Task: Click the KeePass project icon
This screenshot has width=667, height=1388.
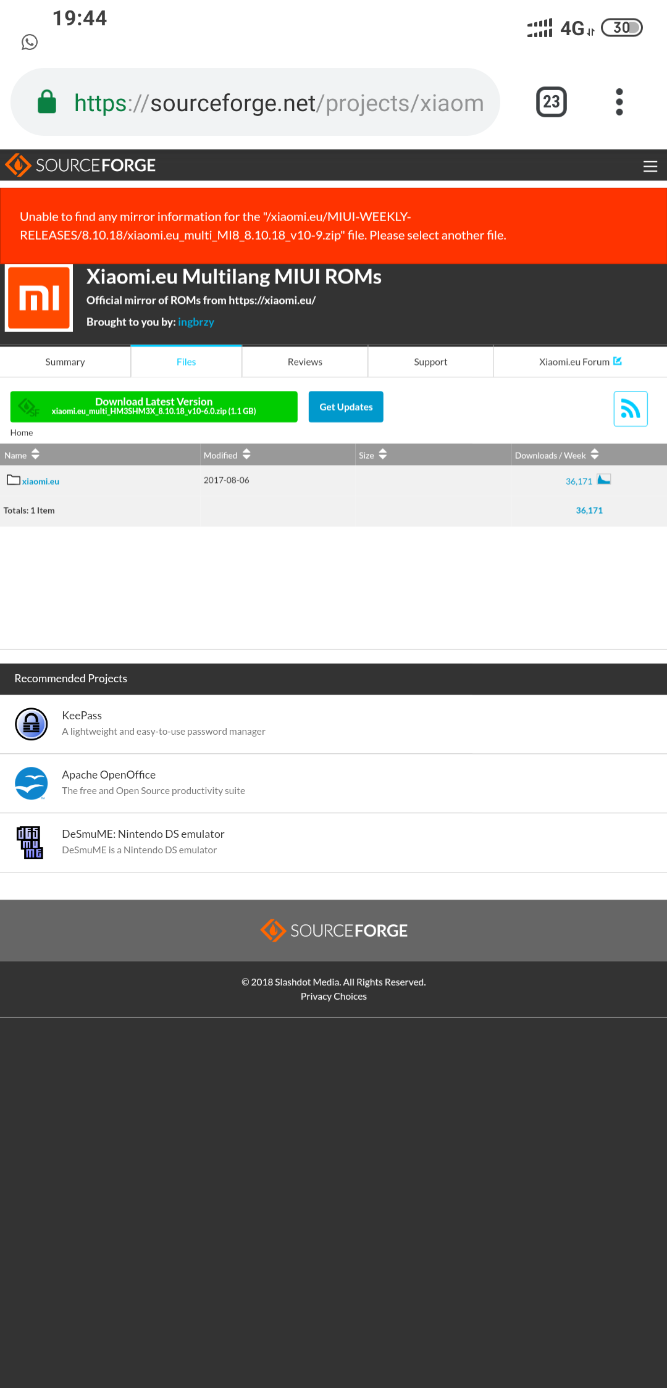Action: coord(31,724)
